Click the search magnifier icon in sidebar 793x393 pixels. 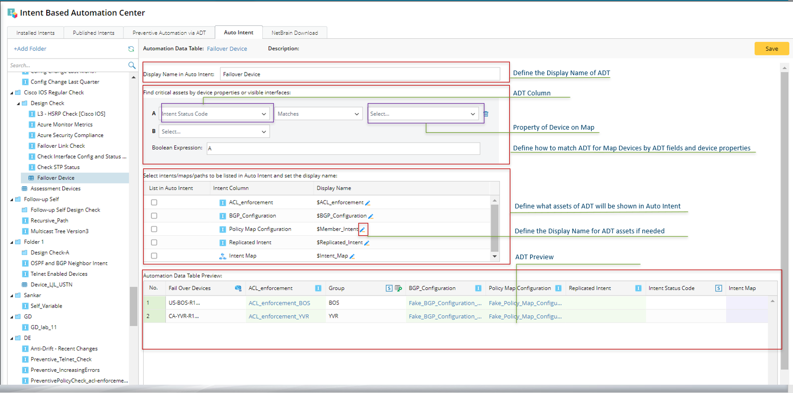[132, 65]
